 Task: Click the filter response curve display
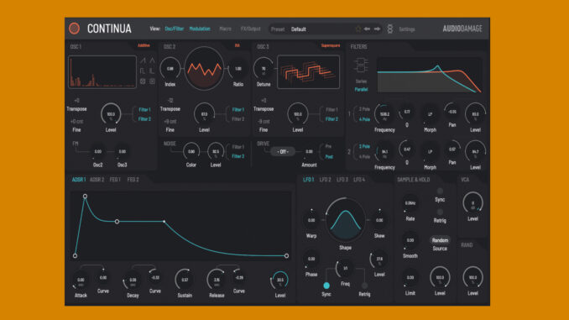[430, 76]
